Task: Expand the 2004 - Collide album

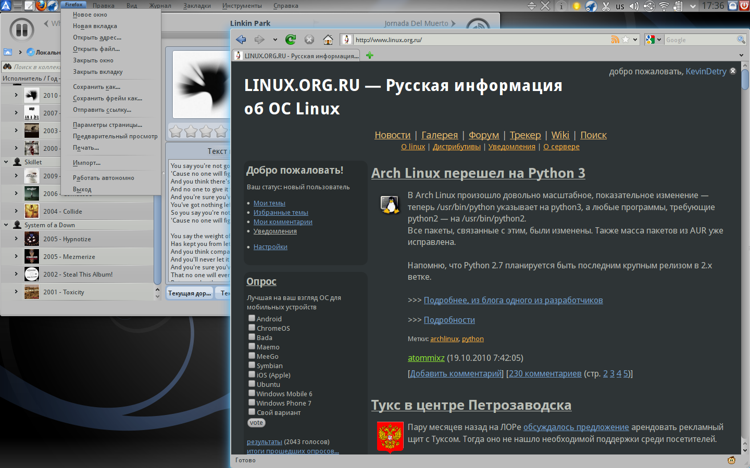Action: pyautogui.click(x=16, y=211)
